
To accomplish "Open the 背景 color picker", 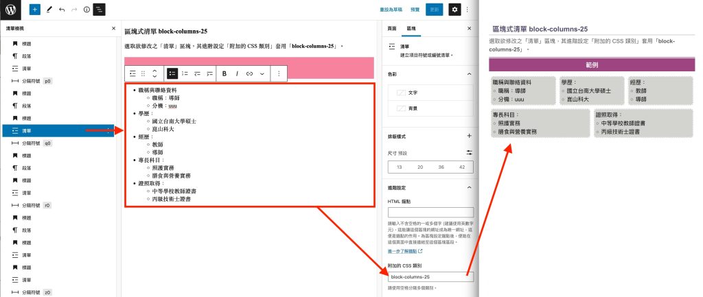I will coord(430,108).
